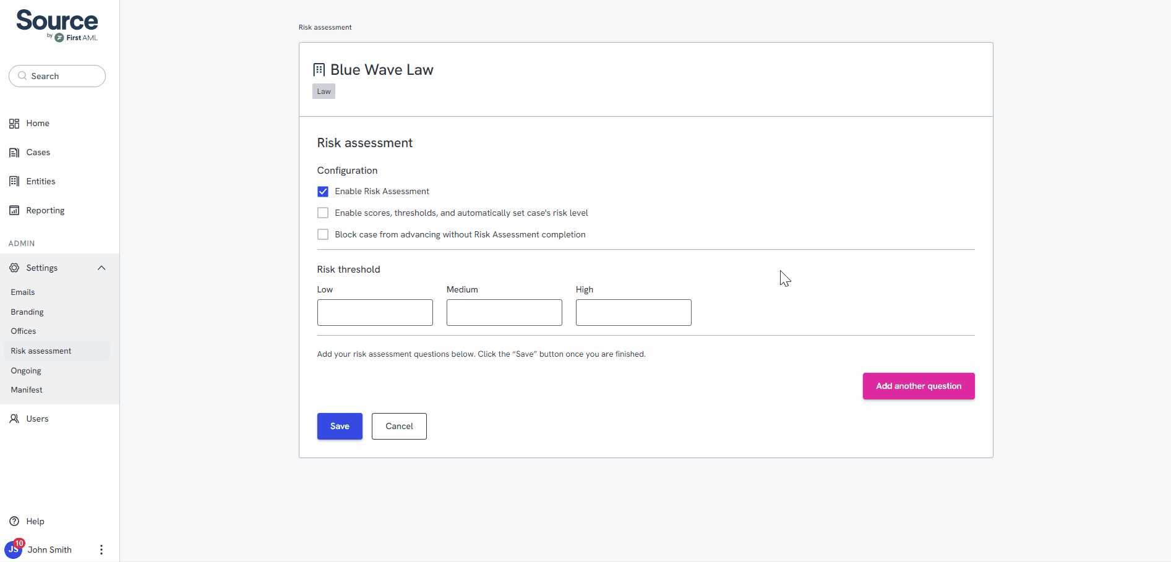Check Block case from advancing checkbox
Viewport: 1171px width, 562px height.
(323, 234)
